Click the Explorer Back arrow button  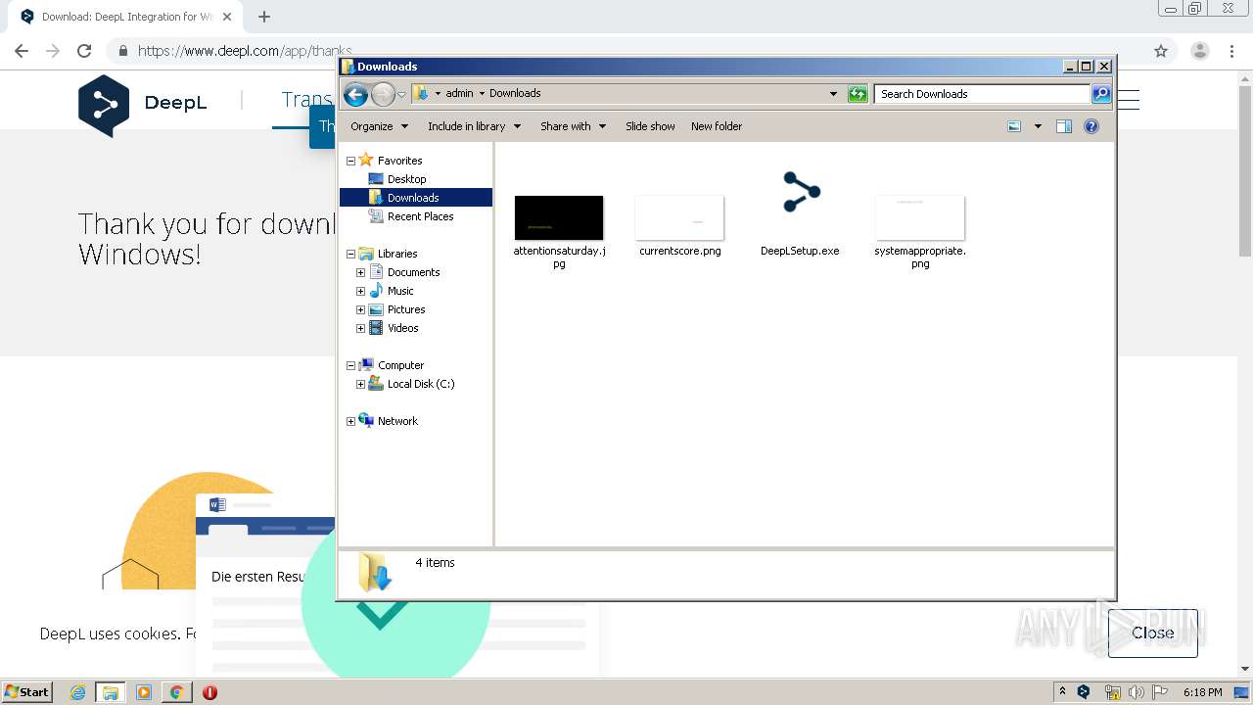tap(355, 94)
